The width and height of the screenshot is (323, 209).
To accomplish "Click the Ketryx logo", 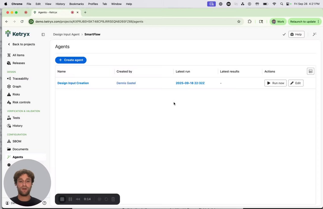I will [x=17, y=34].
